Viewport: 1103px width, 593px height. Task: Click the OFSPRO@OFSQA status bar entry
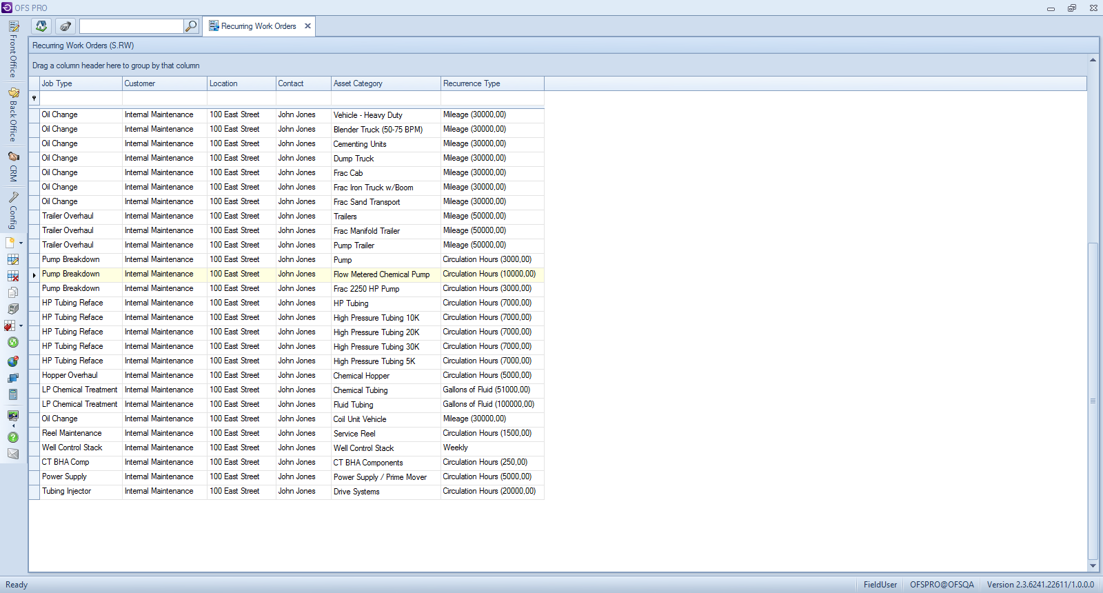pos(942,585)
